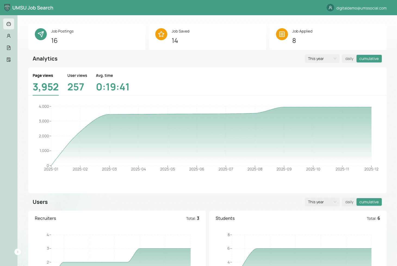Screen dimensions: 397x266
Task: Switch Users charts to daily
Action: (x=349, y=202)
